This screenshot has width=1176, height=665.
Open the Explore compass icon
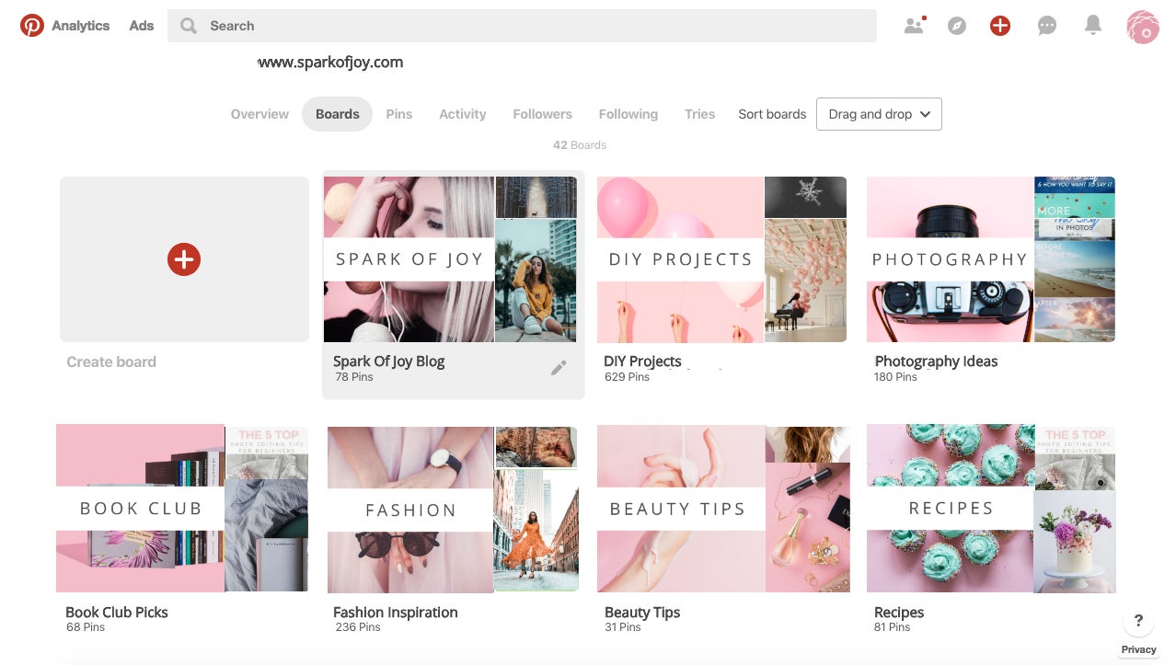(x=956, y=25)
